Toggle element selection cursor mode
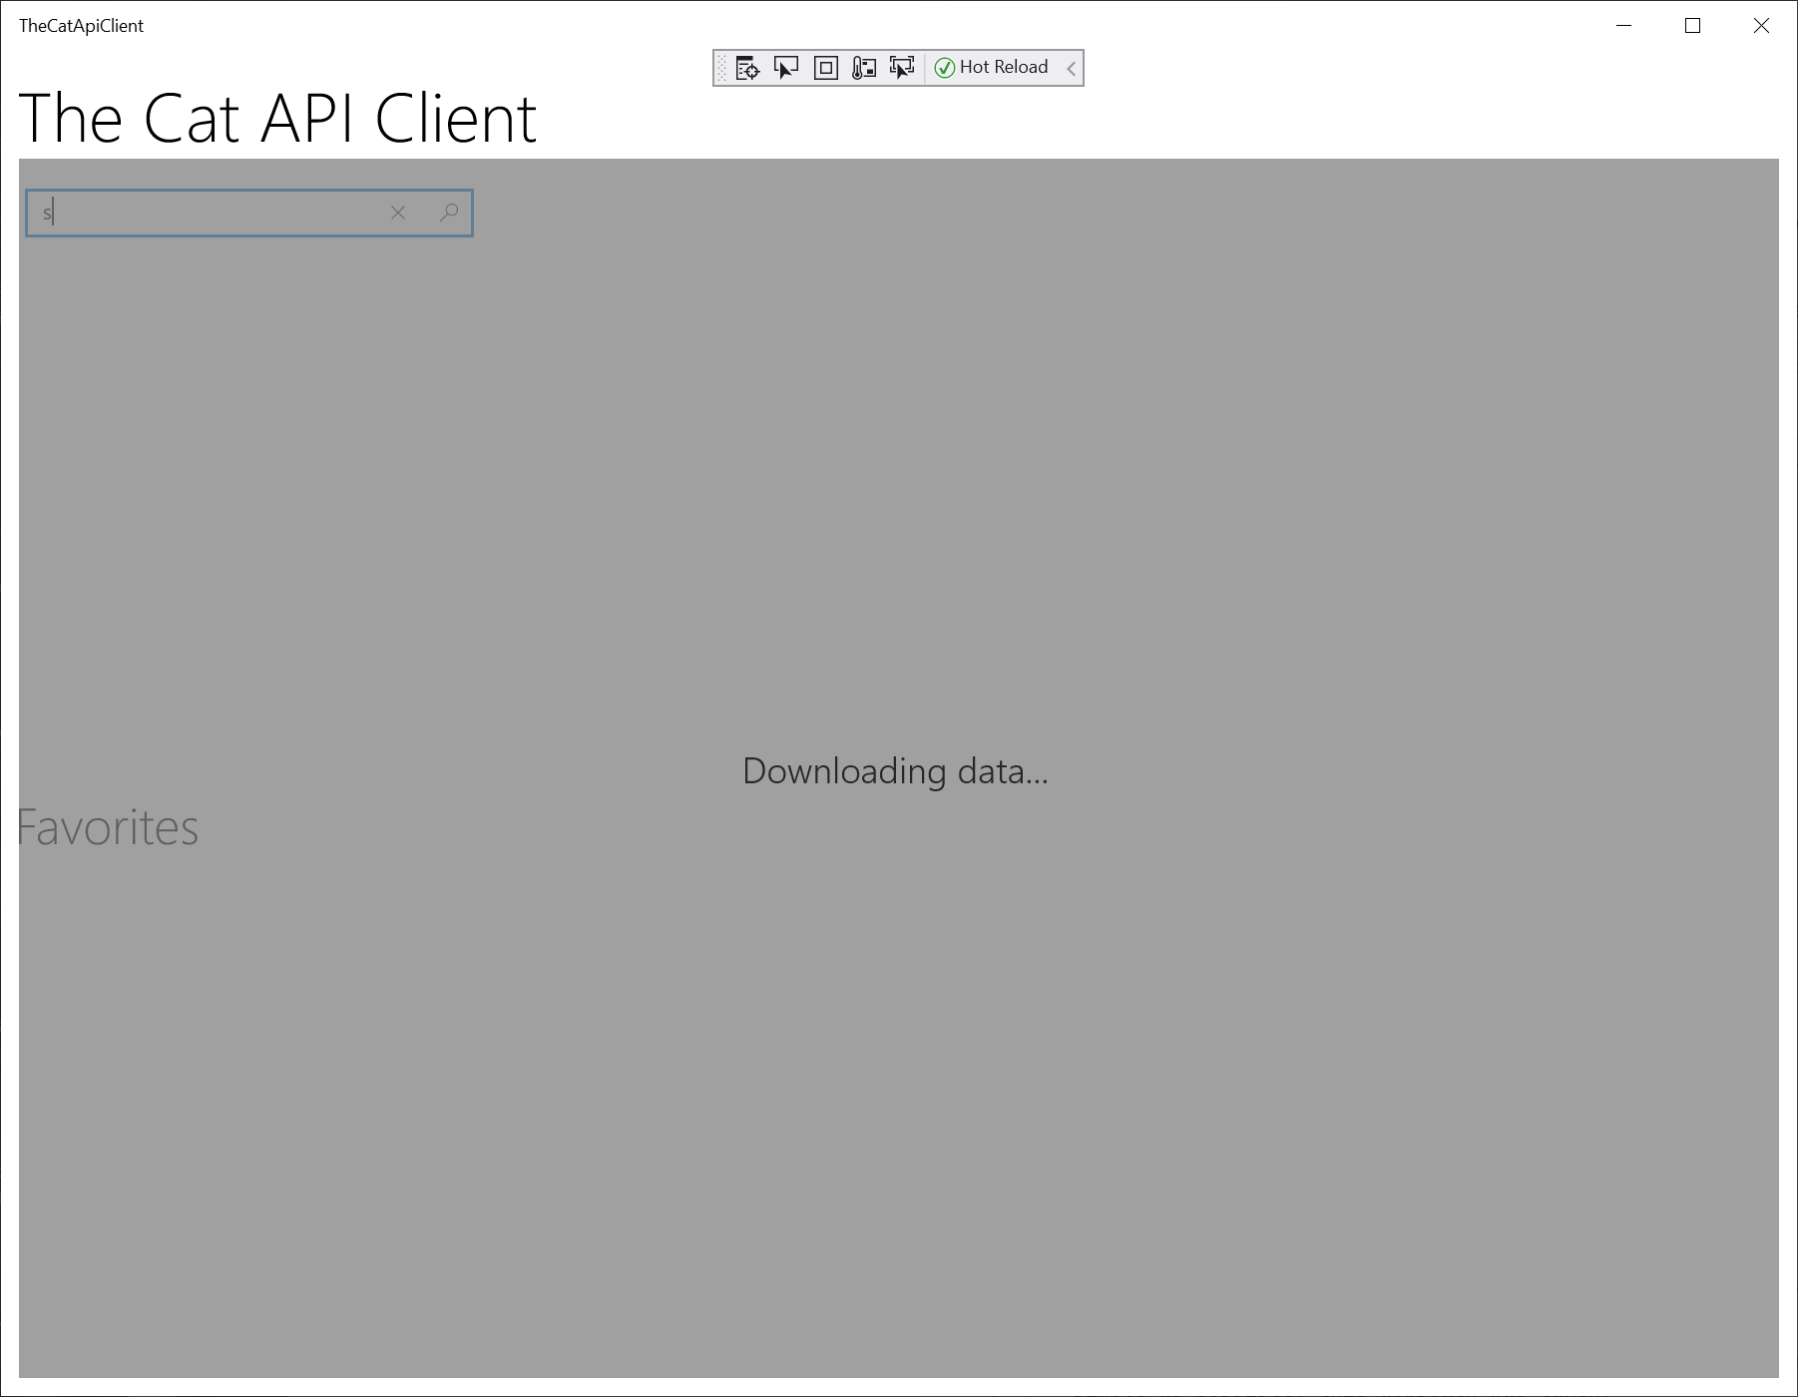 [786, 68]
